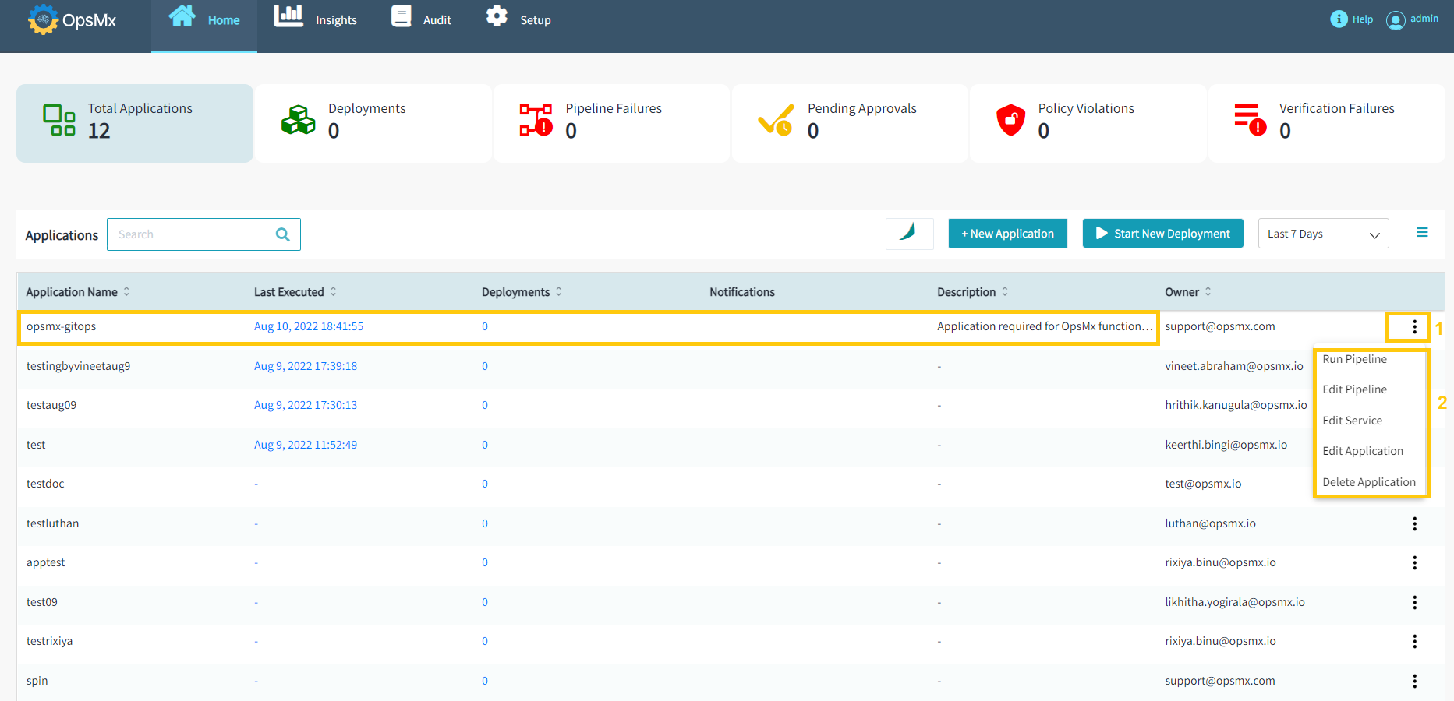Sort the Owner column using its arrows
Image resolution: width=1454 pixels, height=701 pixels.
(x=1208, y=291)
